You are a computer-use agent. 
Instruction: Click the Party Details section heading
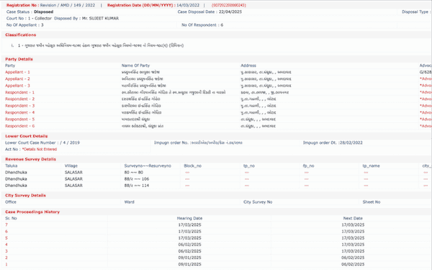[19, 59]
